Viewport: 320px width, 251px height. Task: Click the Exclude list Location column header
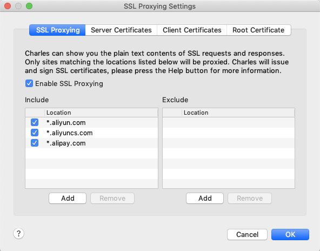pos(238,113)
